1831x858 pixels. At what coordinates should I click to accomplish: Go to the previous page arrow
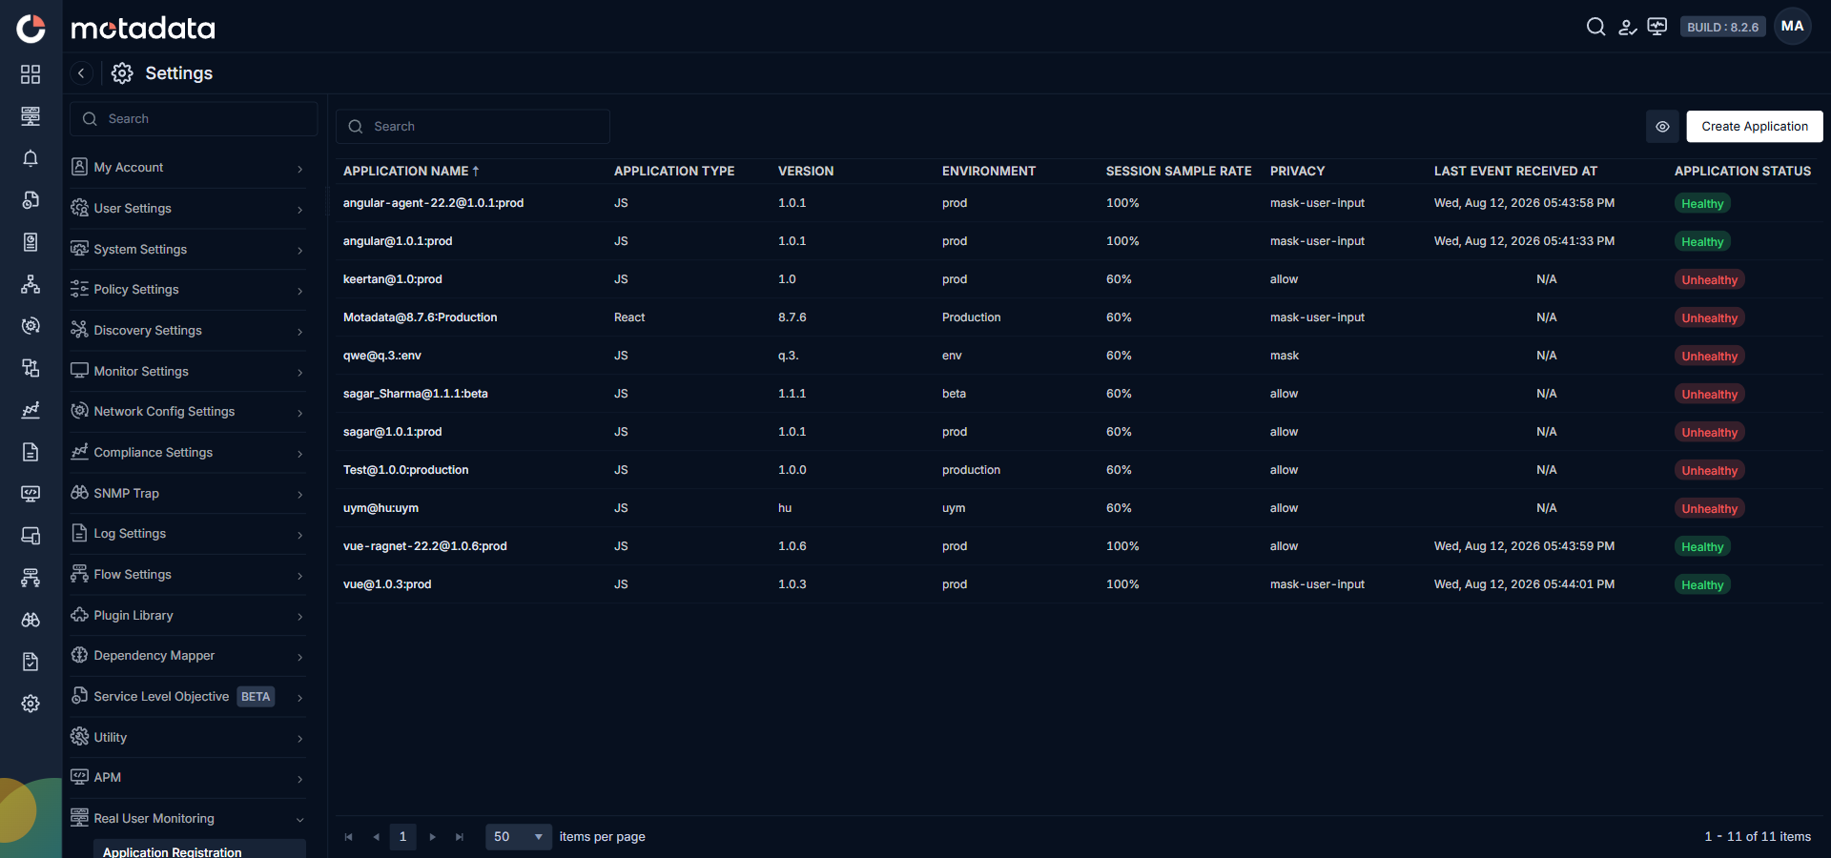[x=377, y=837]
